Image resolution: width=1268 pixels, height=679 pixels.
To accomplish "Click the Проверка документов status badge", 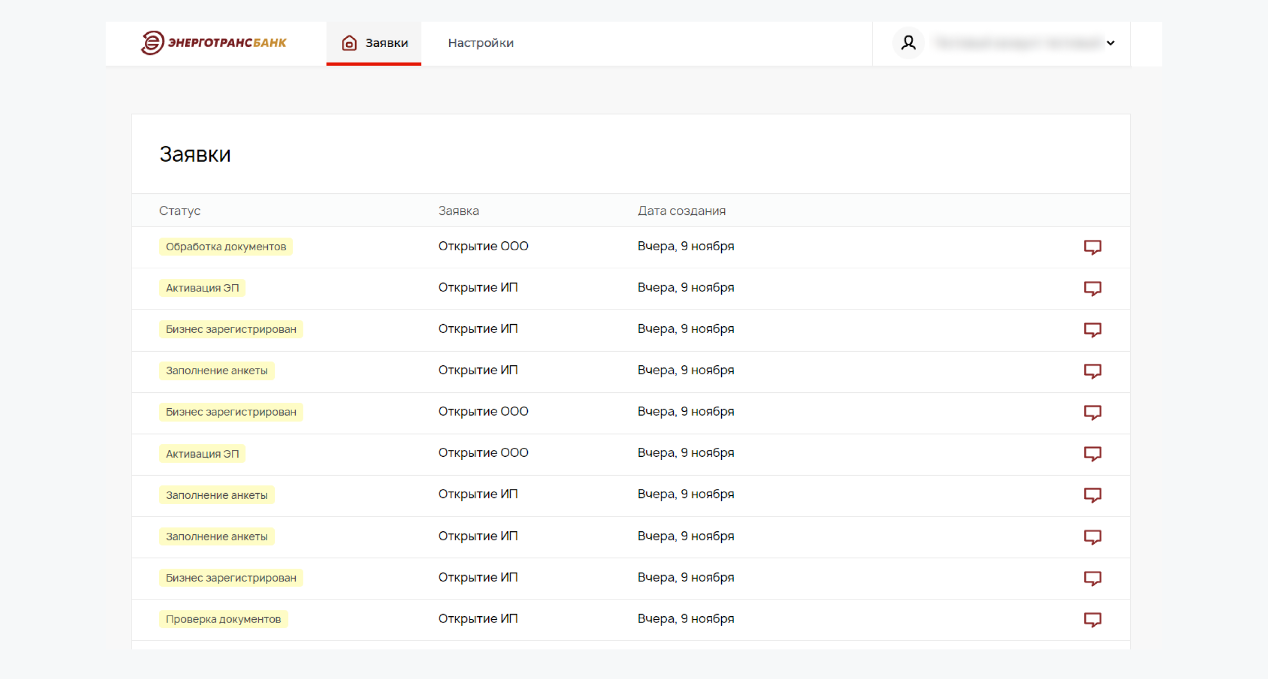I will [223, 619].
